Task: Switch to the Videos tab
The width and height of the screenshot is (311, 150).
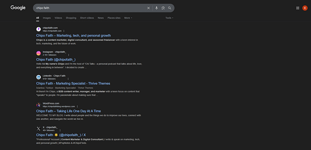Action: [58, 18]
